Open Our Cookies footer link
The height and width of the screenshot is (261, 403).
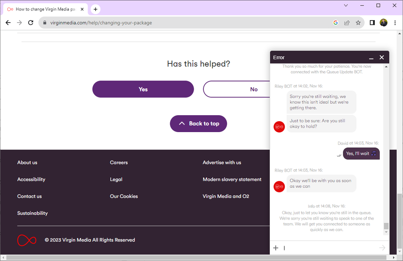pyautogui.click(x=123, y=196)
